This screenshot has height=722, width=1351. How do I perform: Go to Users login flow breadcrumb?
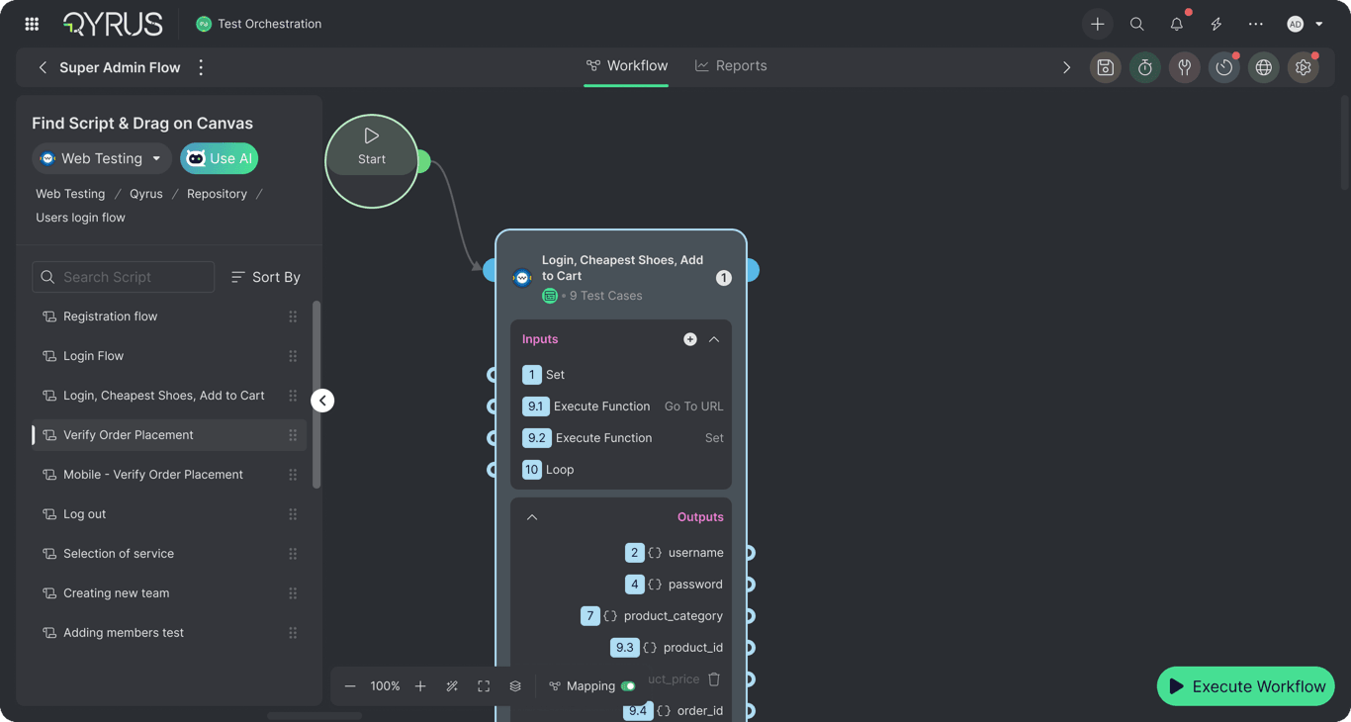click(80, 218)
